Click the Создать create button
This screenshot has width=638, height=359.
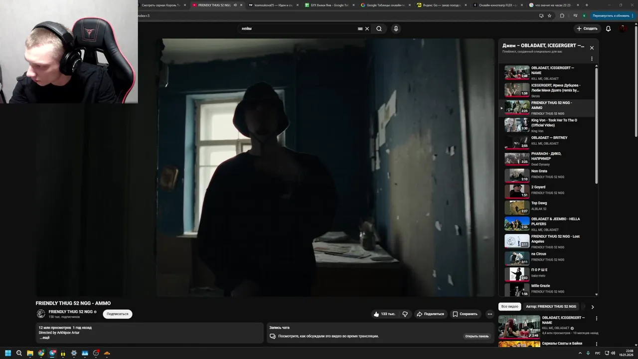pyautogui.click(x=587, y=28)
